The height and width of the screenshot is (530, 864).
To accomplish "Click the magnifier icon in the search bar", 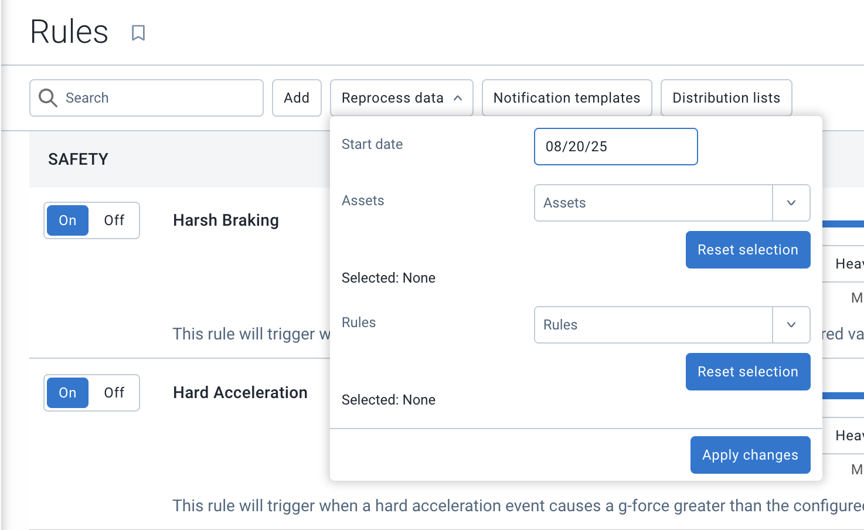I will point(47,97).
